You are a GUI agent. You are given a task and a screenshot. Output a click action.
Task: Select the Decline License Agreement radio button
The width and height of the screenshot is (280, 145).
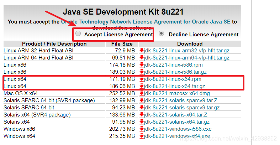(162, 33)
